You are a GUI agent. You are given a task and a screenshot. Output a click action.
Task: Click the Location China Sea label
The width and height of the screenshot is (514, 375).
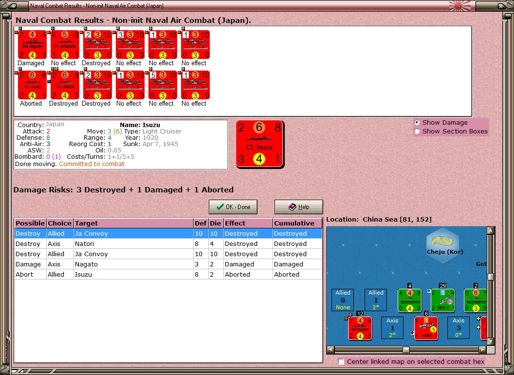[x=379, y=219]
